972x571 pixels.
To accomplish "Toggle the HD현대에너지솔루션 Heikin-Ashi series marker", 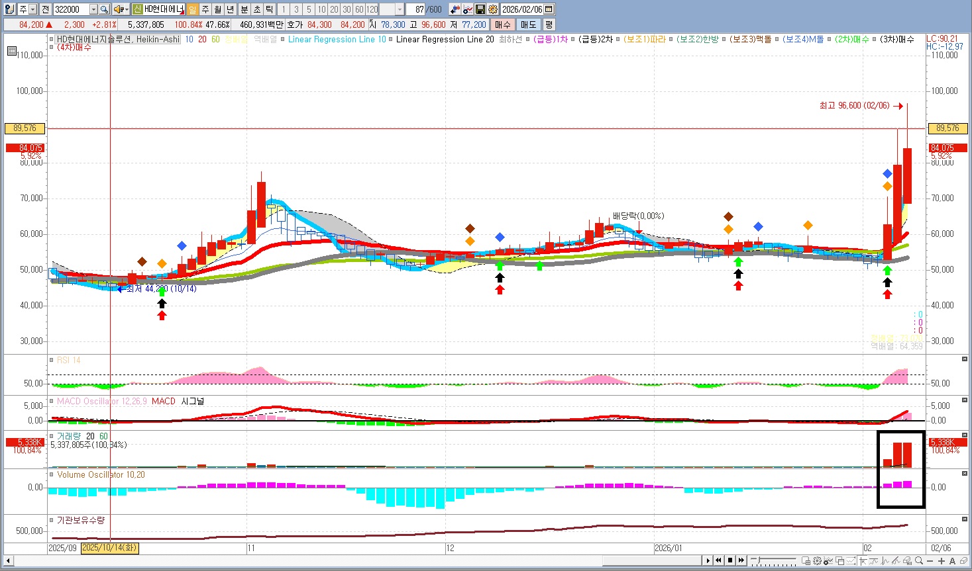I will click(x=52, y=39).
